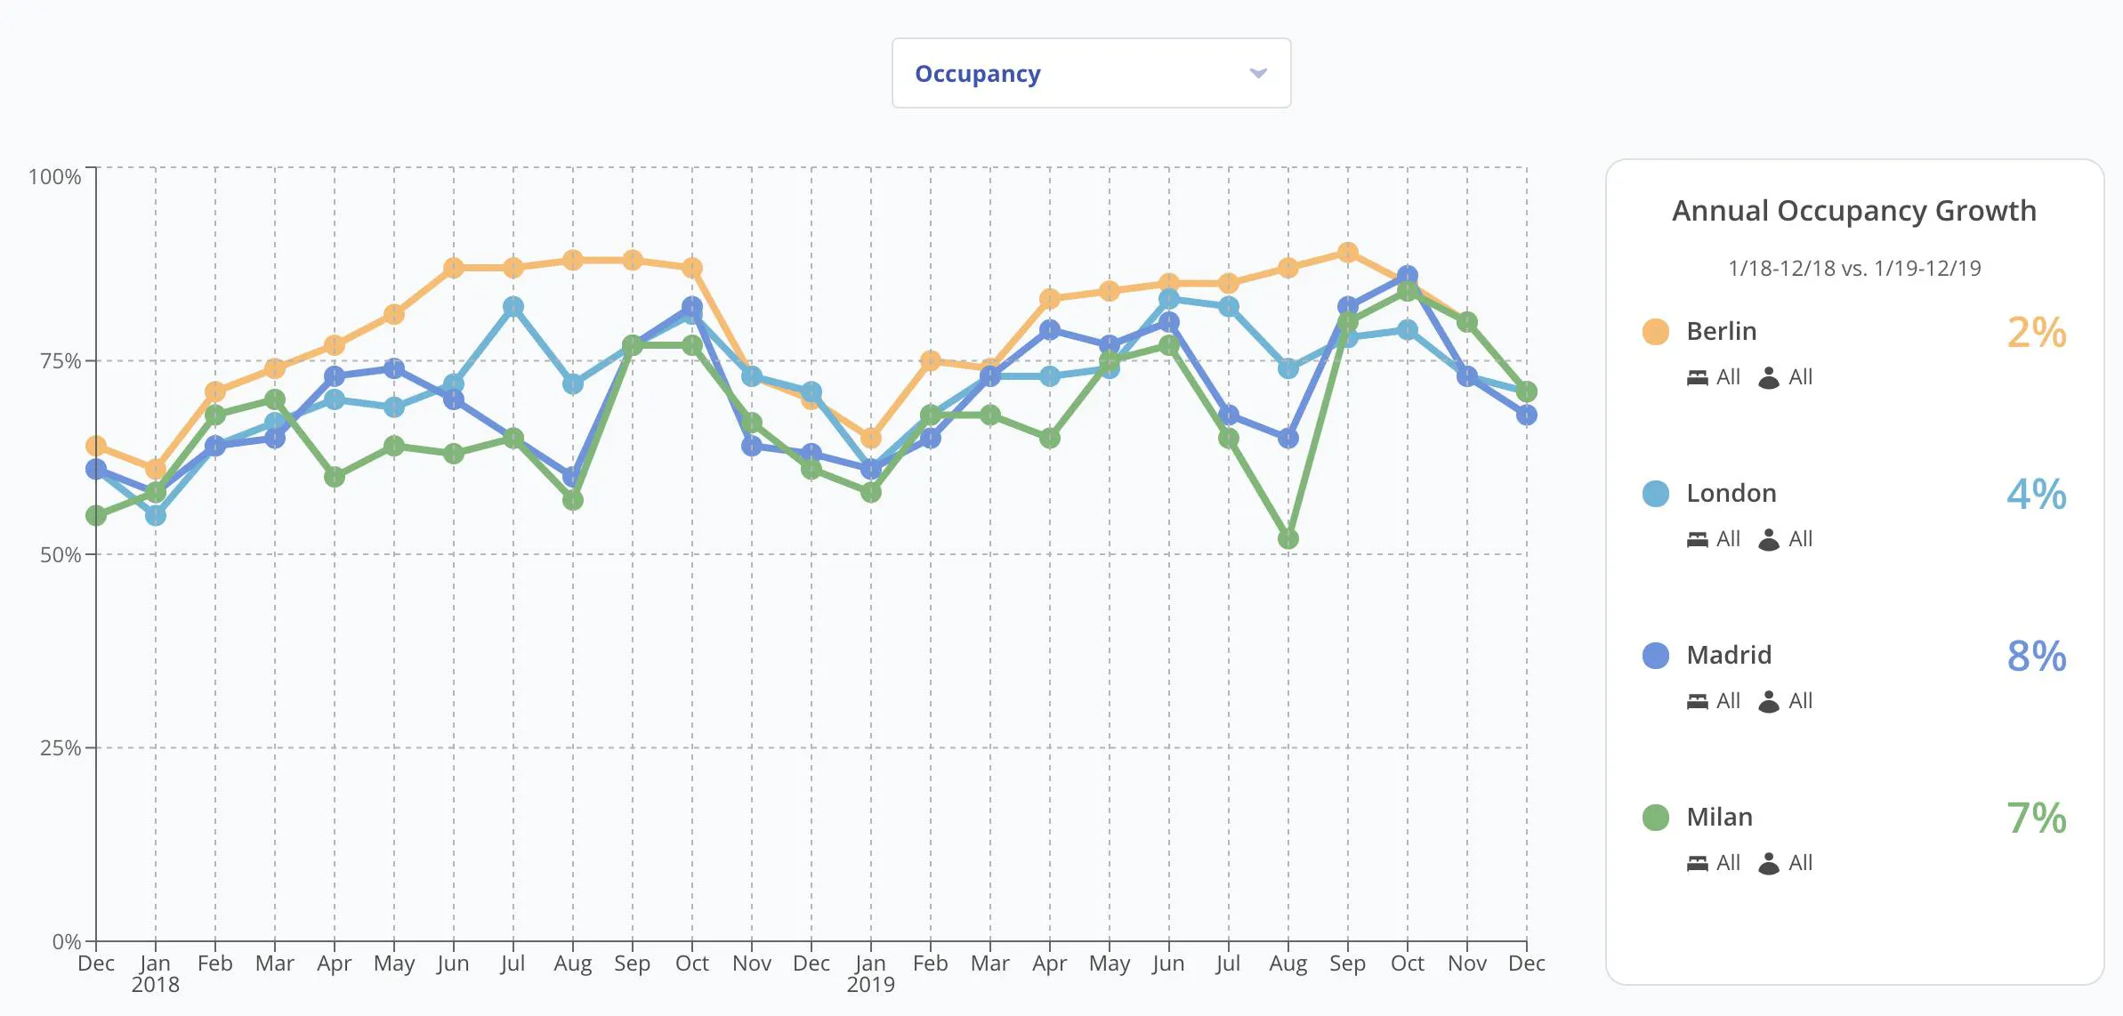Click the Annual Occupancy Growth heading

[1854, 211]
